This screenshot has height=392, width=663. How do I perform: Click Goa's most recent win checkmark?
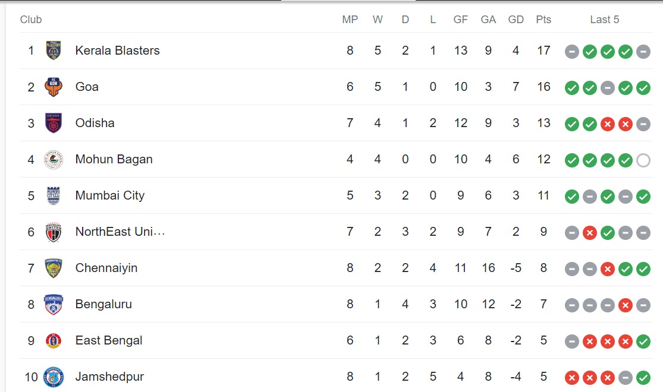643,88
